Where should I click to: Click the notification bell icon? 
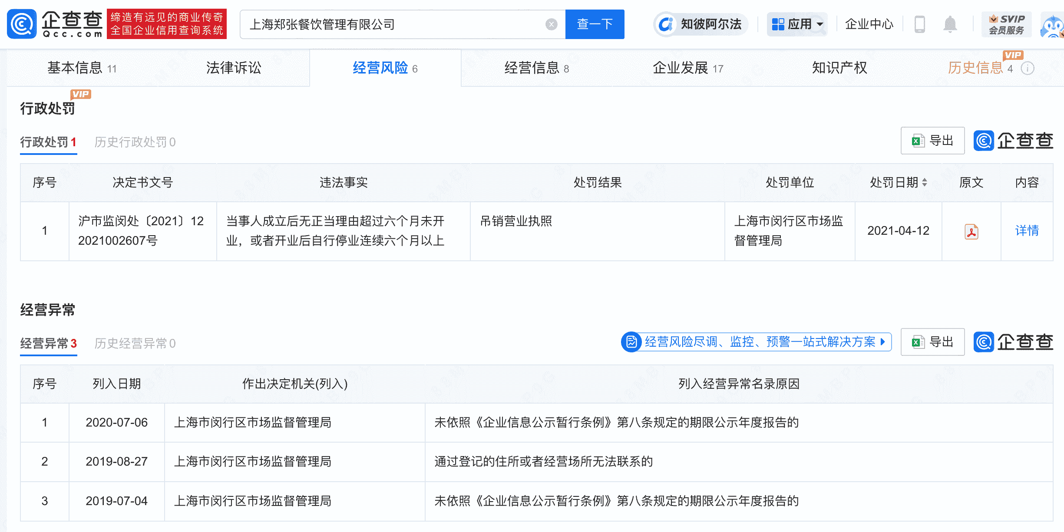(950, 24)
